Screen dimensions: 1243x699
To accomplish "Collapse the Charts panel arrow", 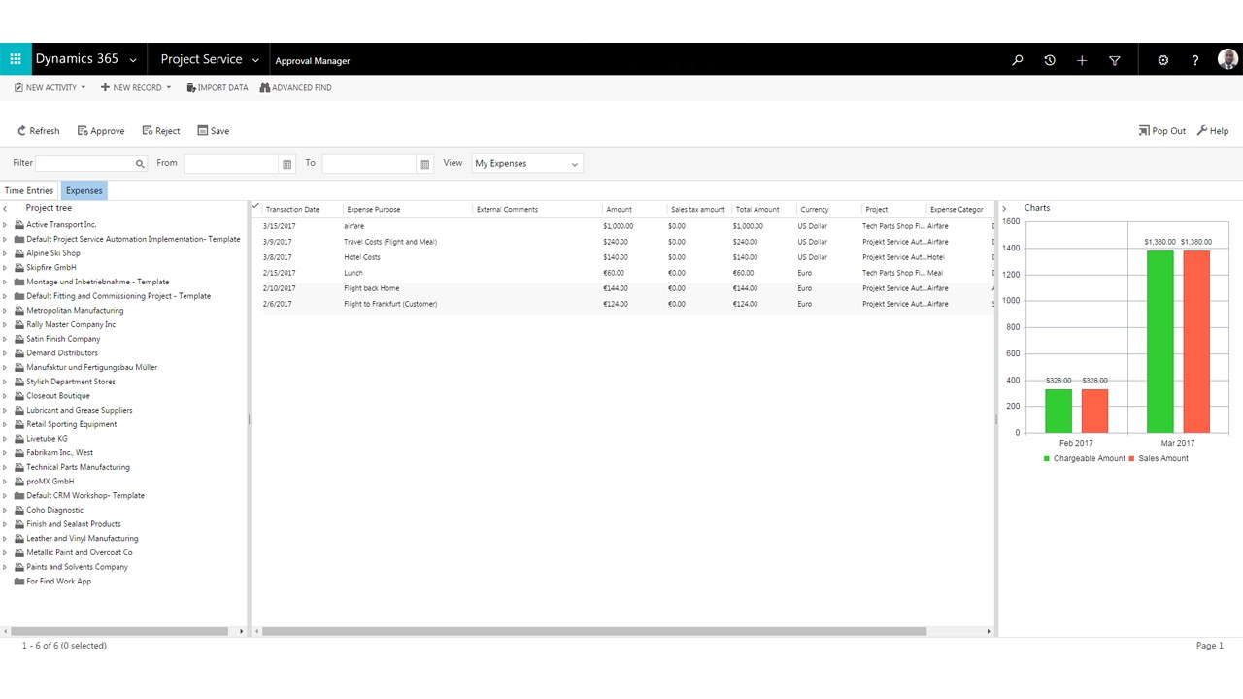I will coord(1004,208).
